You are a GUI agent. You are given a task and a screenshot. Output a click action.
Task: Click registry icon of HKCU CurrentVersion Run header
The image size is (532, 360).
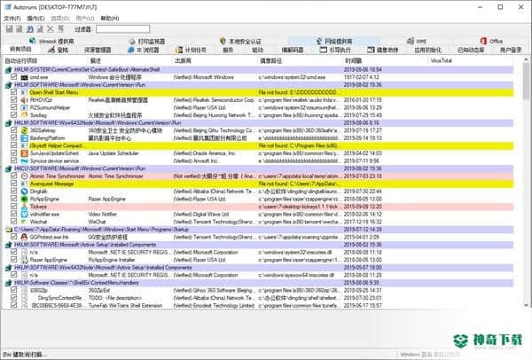click(x=9, y=168)
